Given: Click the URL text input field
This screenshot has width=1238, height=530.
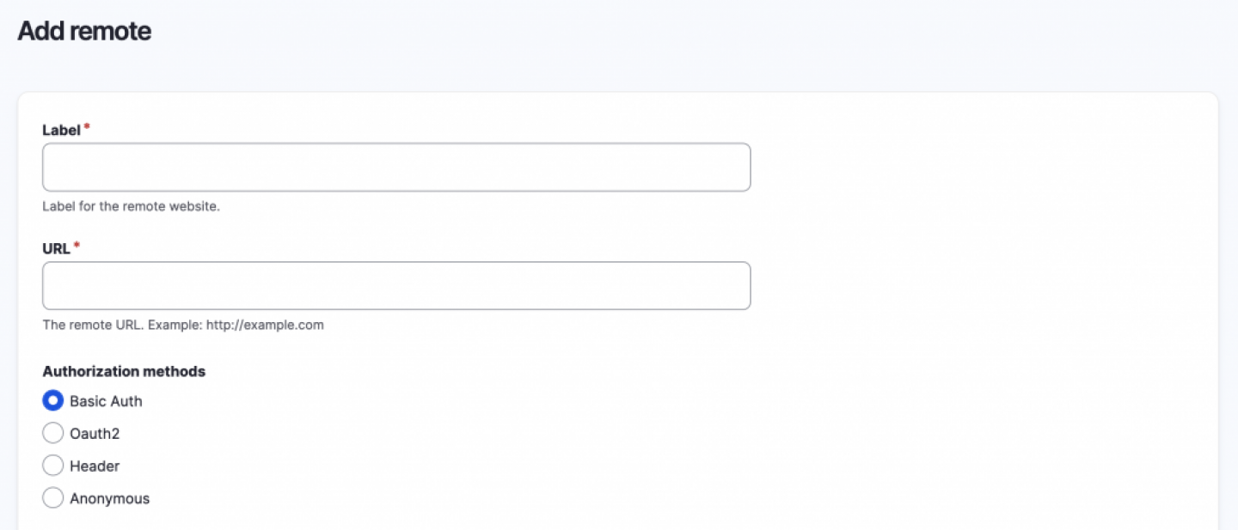Looking at the screenshot, I should click(395, 286).
